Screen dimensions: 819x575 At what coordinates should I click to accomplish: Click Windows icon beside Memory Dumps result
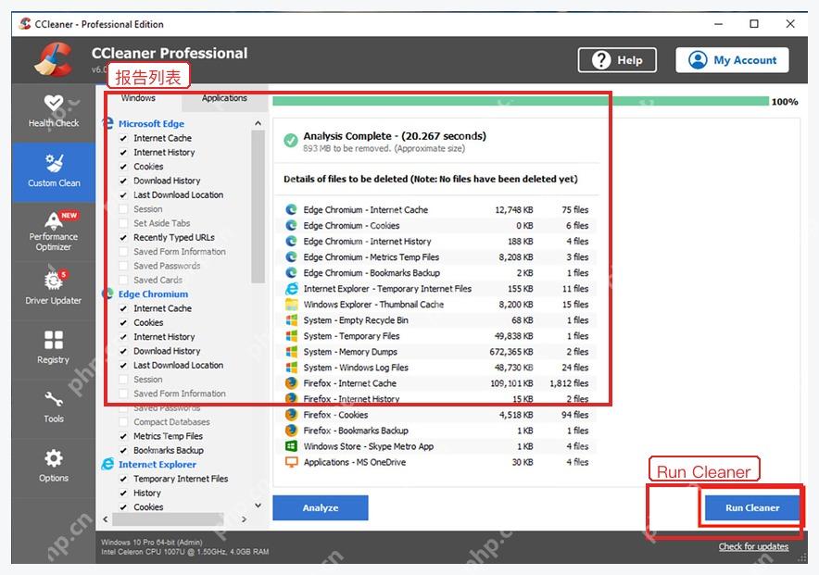[x=291, y=352]
